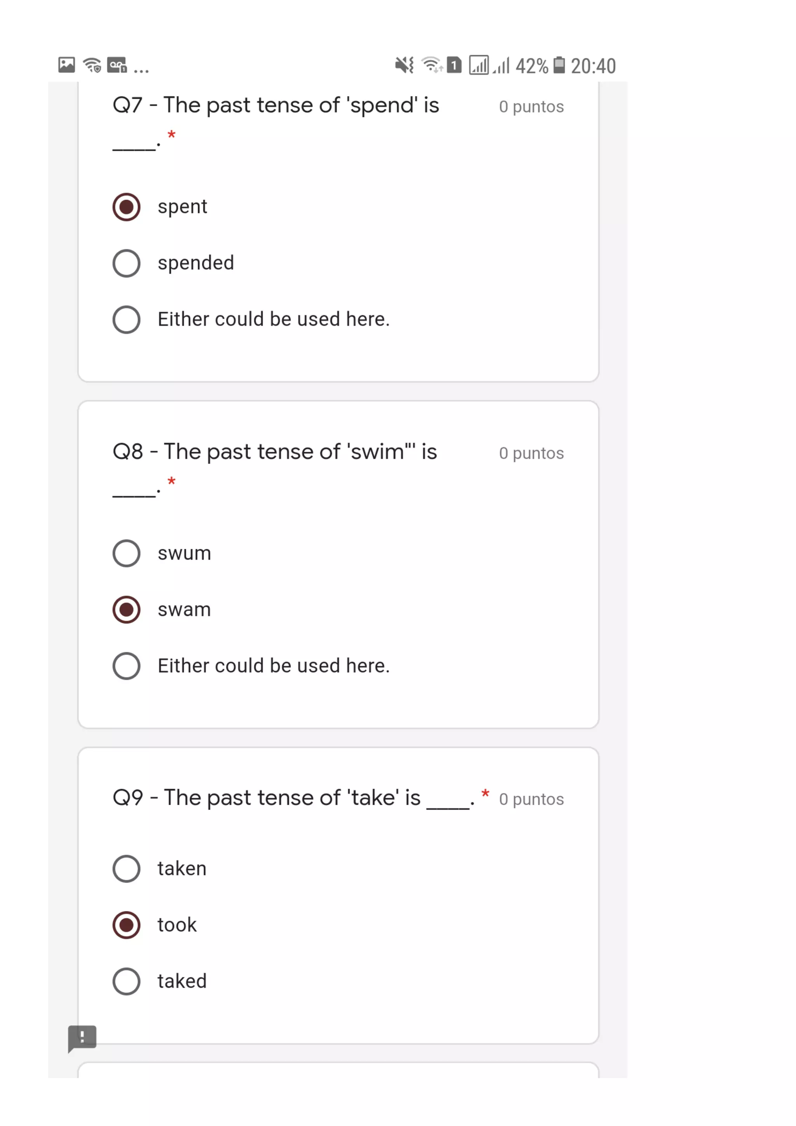
Task: Tap the battery icon in status bar
Action: (x=559, y=65)
